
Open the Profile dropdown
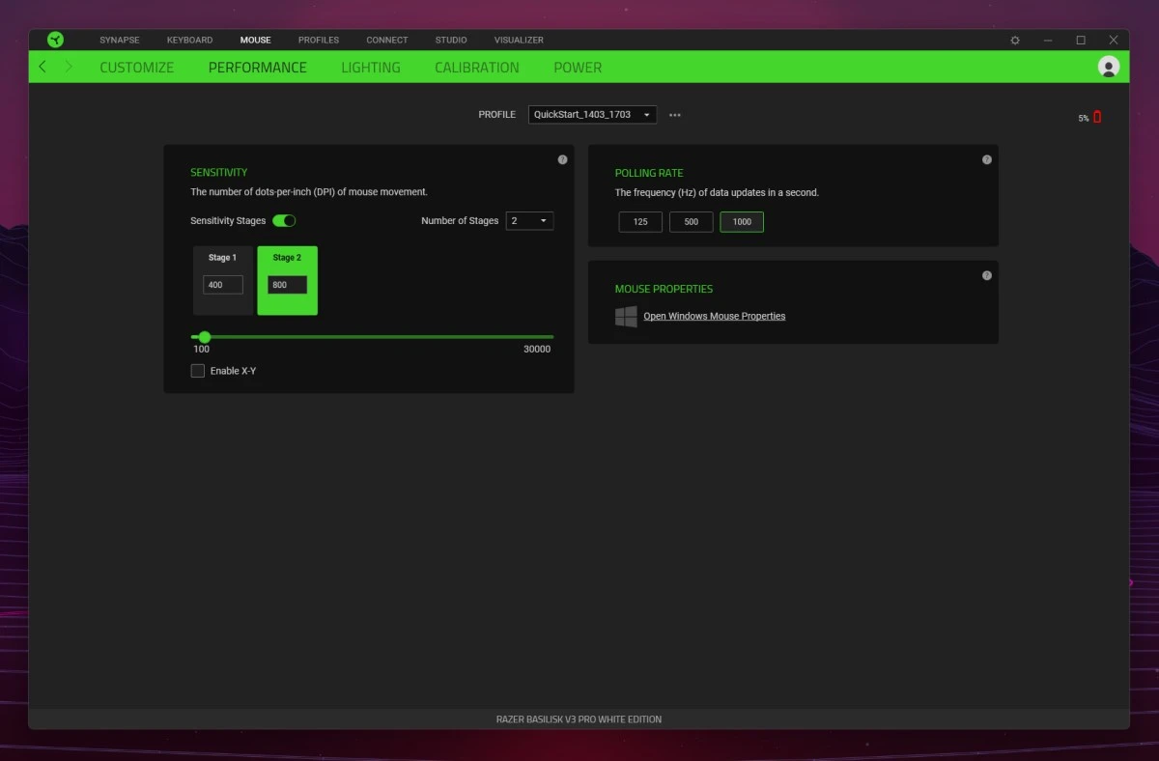coord(592,115)
